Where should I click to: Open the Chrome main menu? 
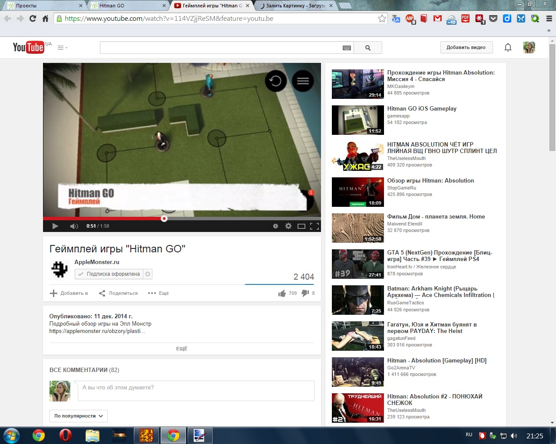(x=549, y=19)
